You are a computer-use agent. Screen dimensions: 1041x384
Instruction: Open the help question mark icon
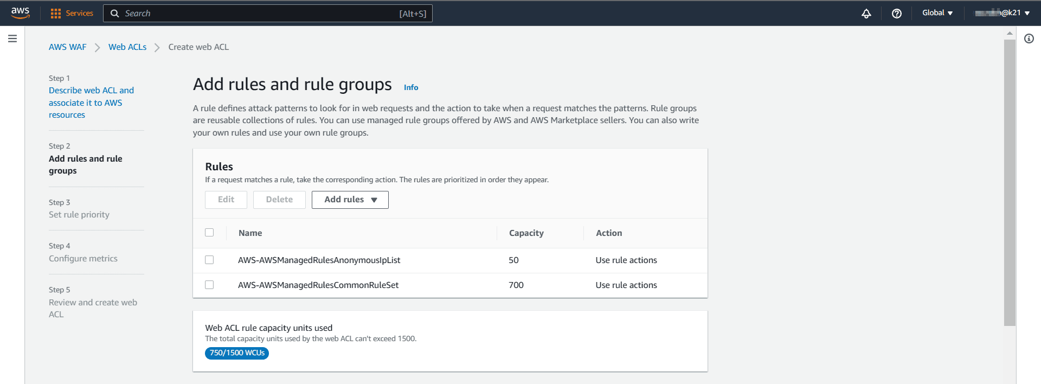click(896, 14)
